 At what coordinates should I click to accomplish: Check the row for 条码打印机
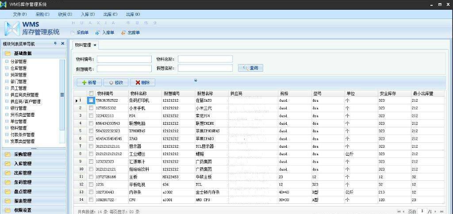click(91, 100)
